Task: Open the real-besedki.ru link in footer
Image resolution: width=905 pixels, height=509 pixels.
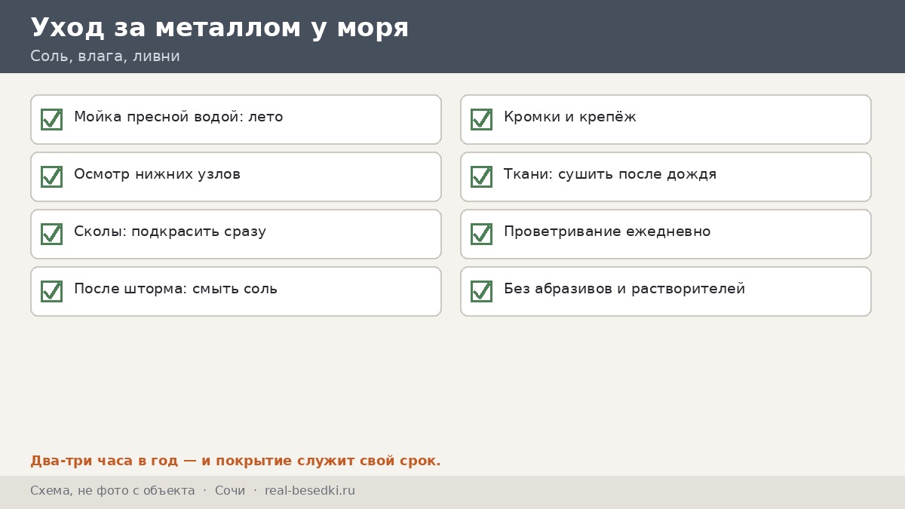Action: tap(310, 491)
